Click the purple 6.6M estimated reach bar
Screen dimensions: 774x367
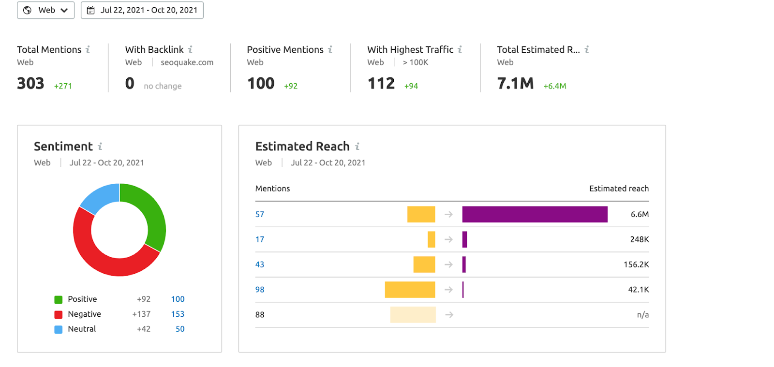click(x=535, y=214)
